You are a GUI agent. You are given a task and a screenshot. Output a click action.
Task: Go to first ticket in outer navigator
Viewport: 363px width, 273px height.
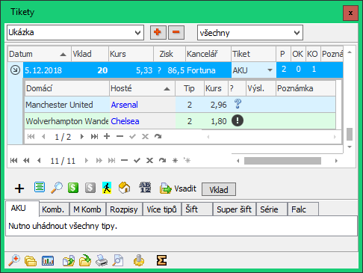(13, 161)
